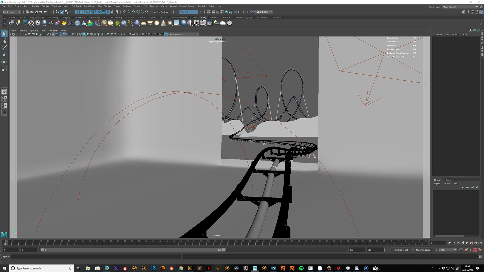Toggle auto keyframe button
484x272 pixels.
pyautogui.click(x=475, y=250)
